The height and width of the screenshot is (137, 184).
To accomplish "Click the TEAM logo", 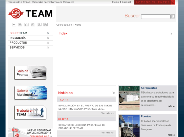I will [30, 14].
